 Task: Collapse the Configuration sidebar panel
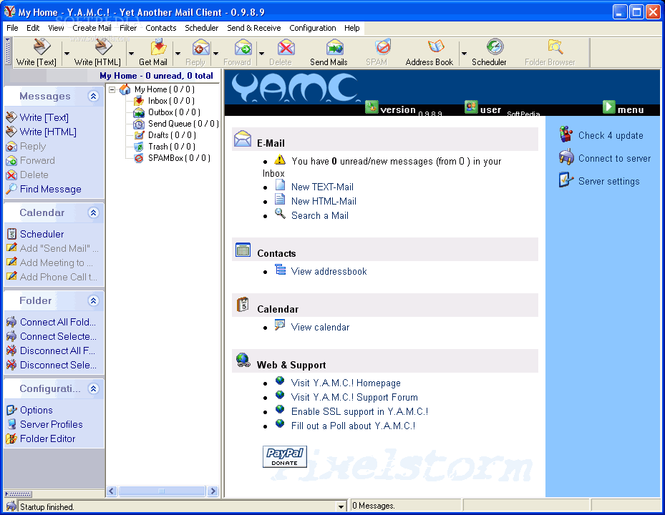point(94,388)
